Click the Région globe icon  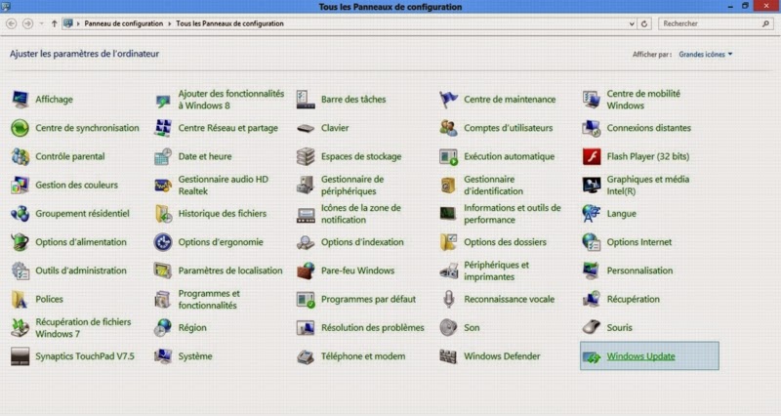coord(163,328)
